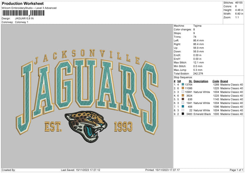245x173 pixels.
Task: Click thread code '1000'
Action: click(216, 114)
